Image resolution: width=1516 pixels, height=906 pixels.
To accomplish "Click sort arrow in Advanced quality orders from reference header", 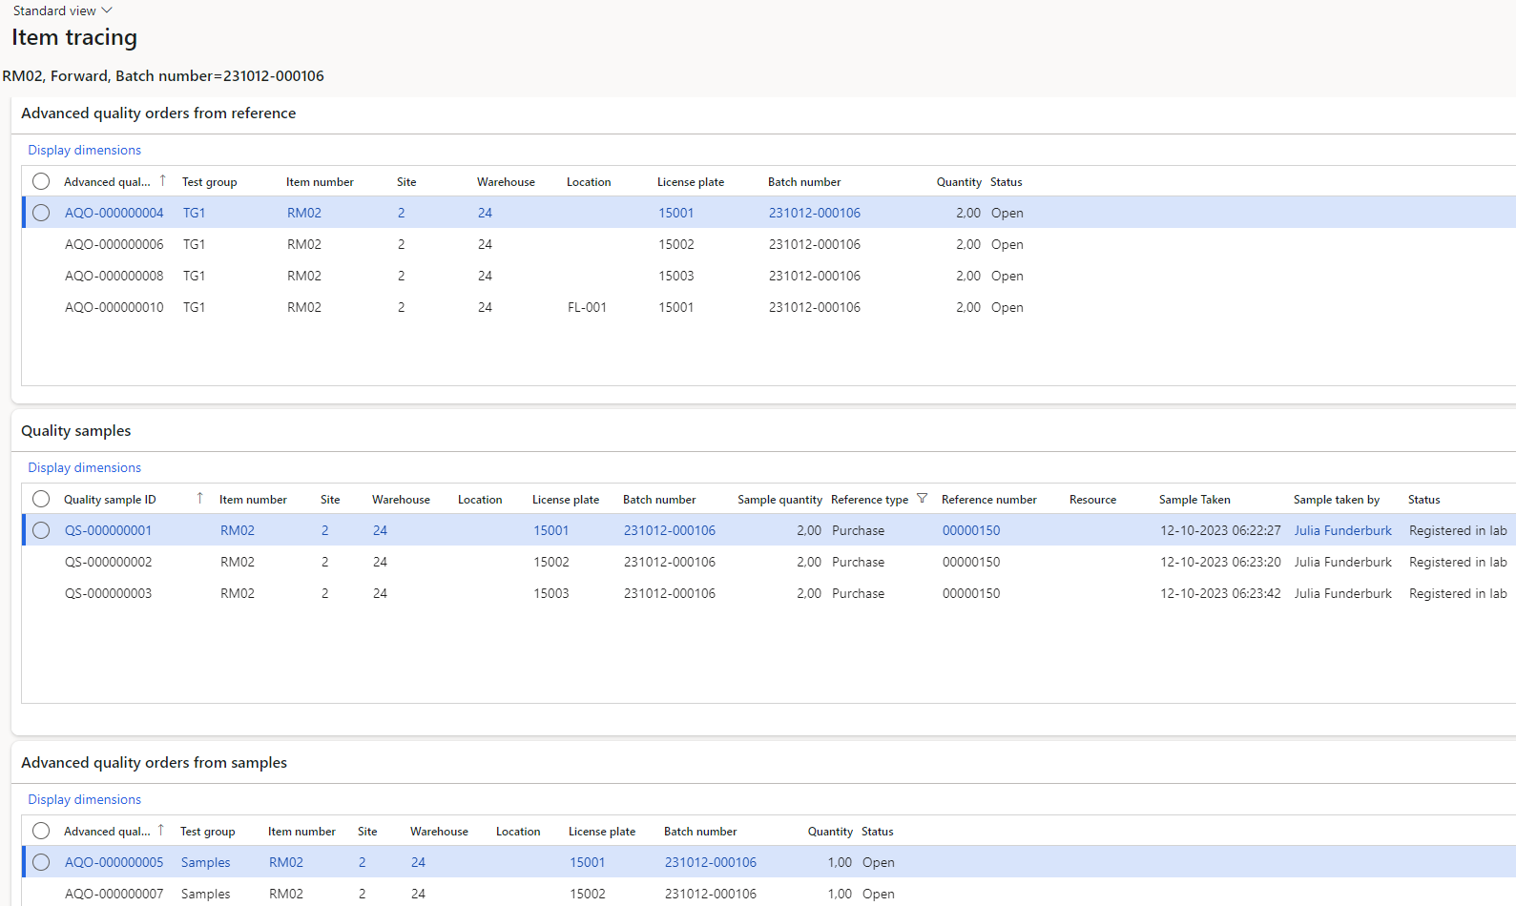I will coord(162,181).
